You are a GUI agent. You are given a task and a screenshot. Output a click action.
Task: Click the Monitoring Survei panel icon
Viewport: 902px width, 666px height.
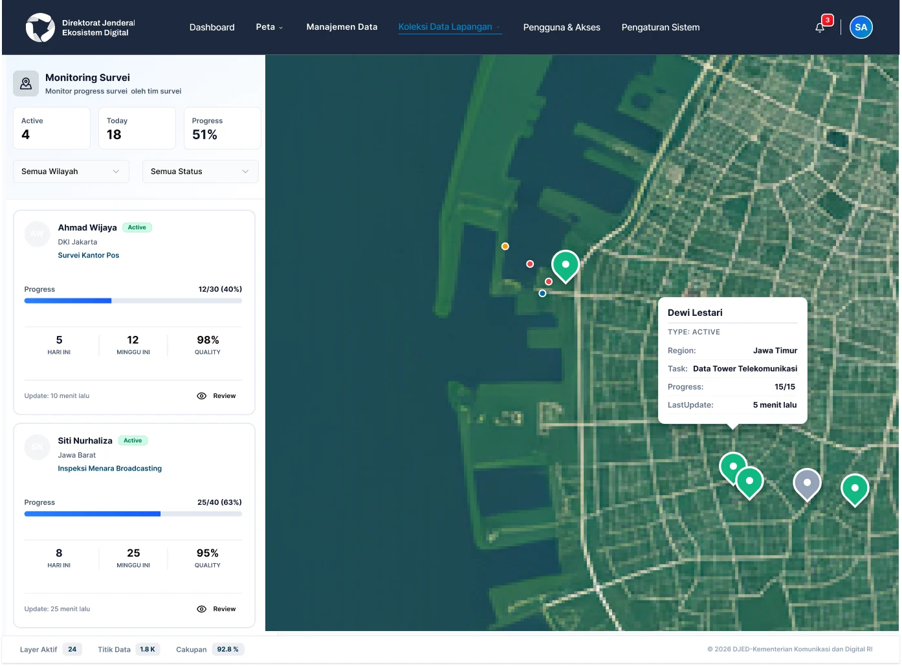click(x=26, y=83)
